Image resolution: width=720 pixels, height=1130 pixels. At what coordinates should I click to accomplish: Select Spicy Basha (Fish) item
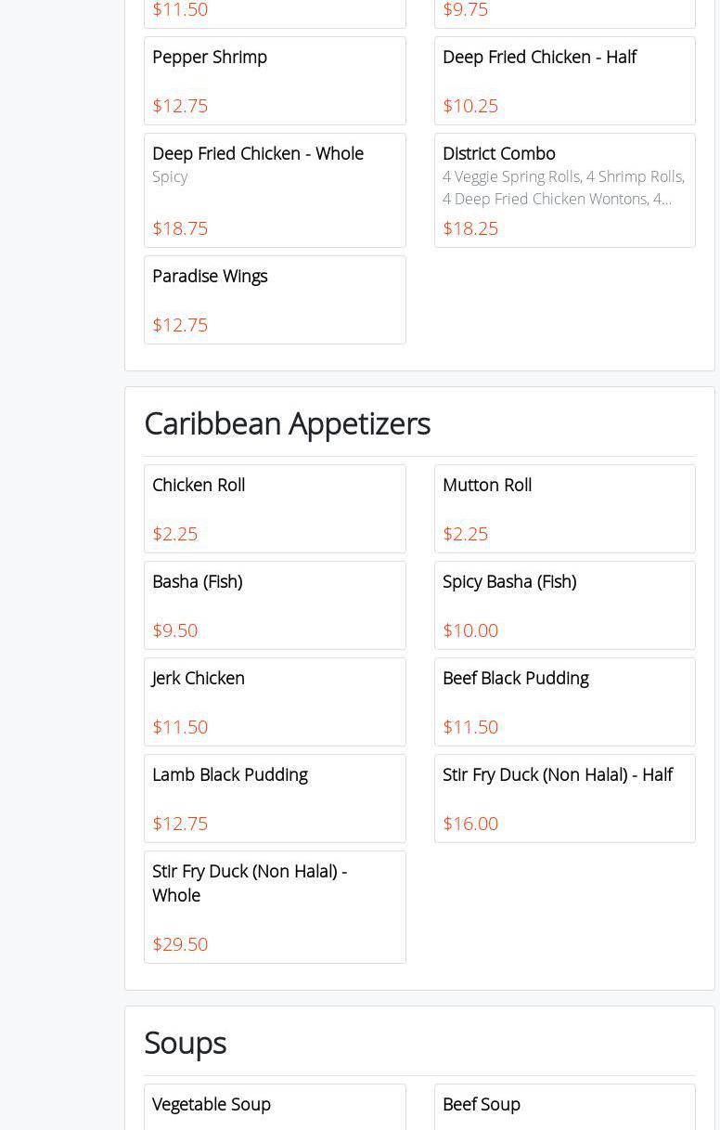click(564, 604)
